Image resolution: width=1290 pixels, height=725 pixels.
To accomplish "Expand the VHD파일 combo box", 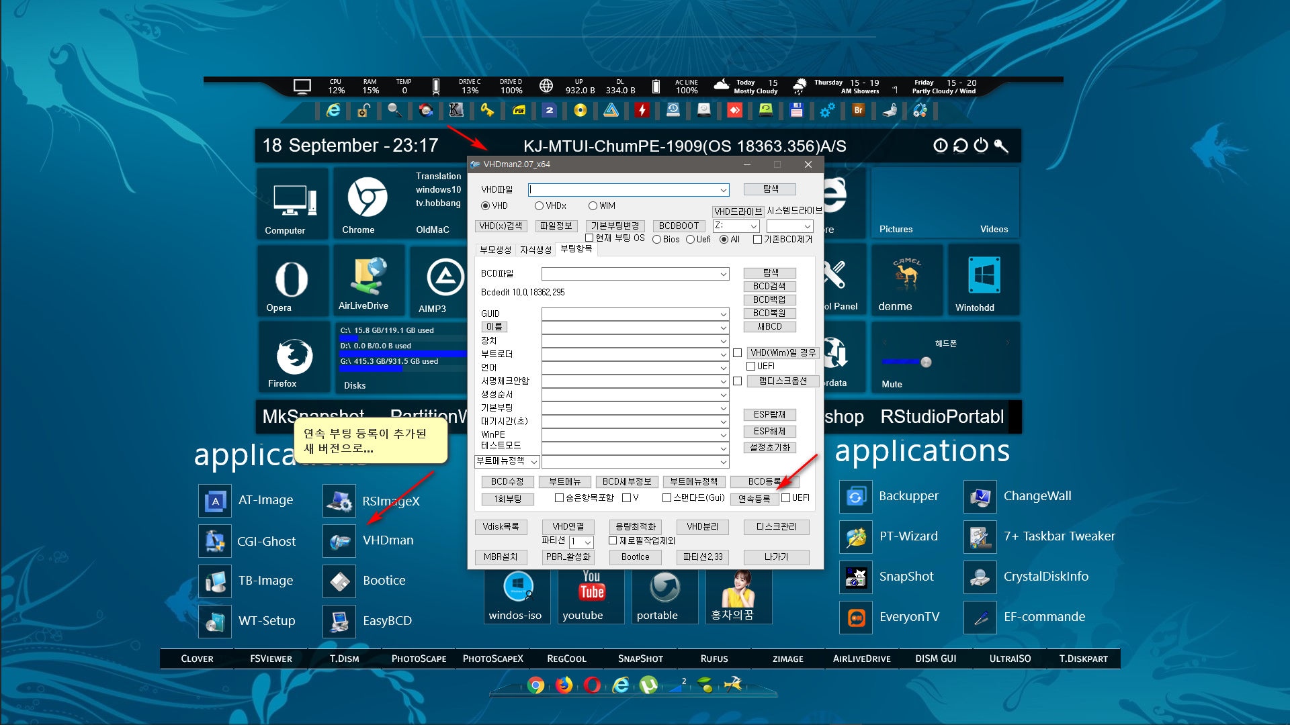I will tap(723, 190).
